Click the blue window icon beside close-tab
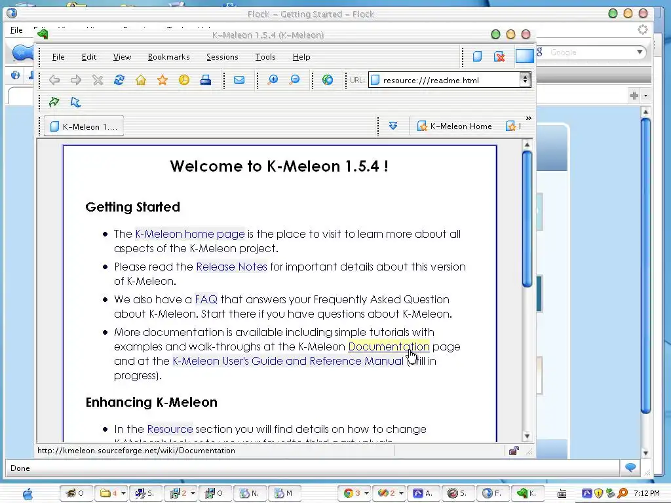671x503 pixels. click(524, 56)
